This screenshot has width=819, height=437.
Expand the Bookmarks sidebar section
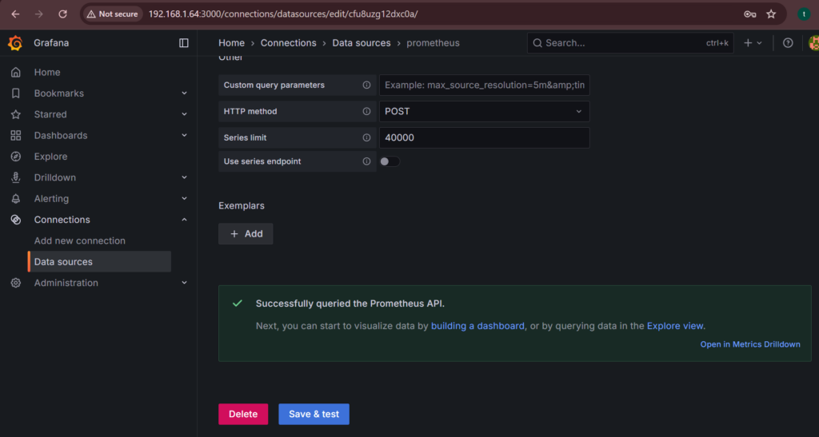(x=184, y=93)
